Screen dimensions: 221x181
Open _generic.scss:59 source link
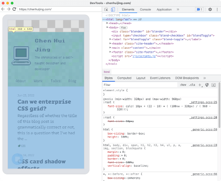[x=204, y=130]
